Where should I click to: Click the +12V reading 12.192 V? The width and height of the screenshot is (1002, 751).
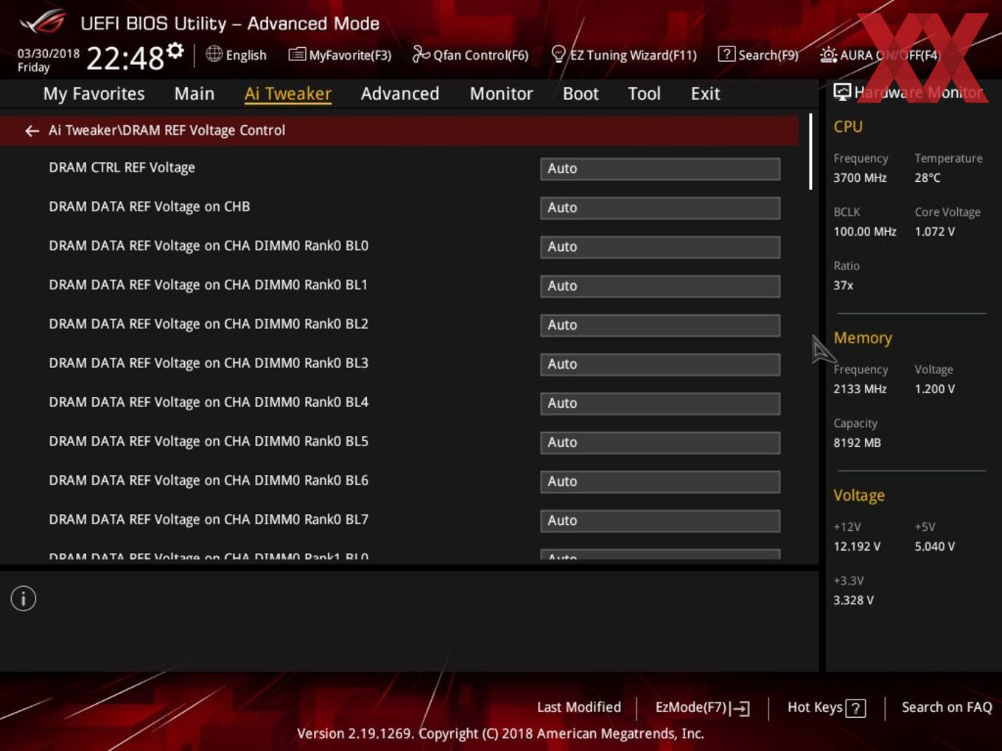[857, 546]
